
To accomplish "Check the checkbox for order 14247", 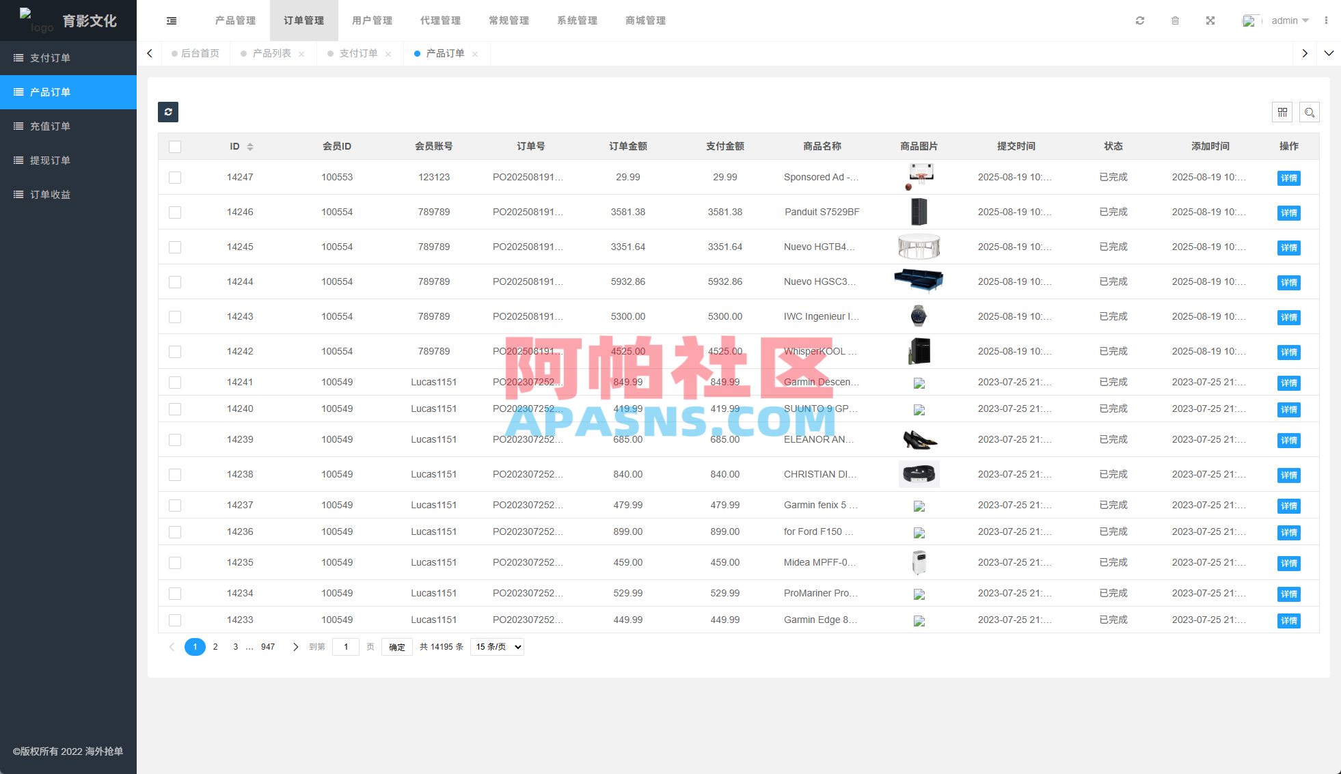I will 175,177.
